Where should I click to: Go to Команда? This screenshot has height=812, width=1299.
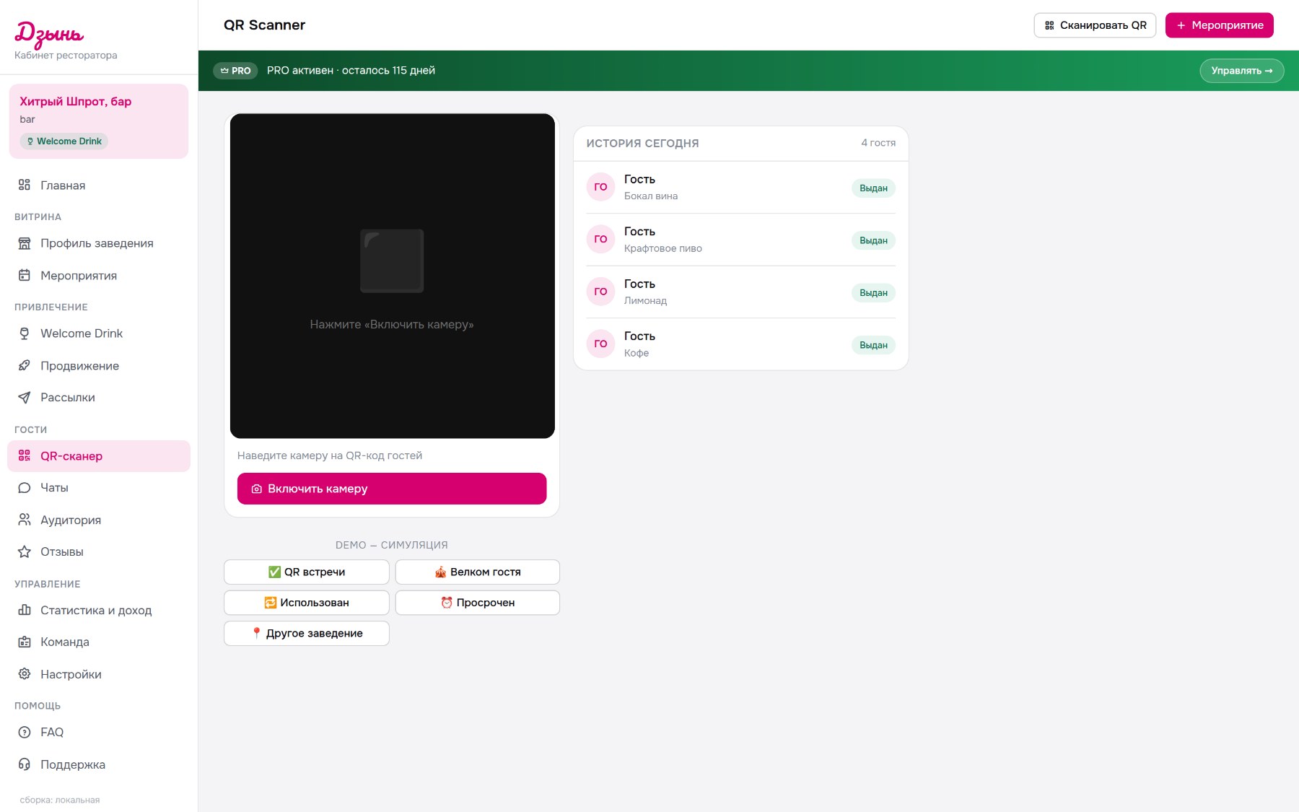[x=99, y=642]
